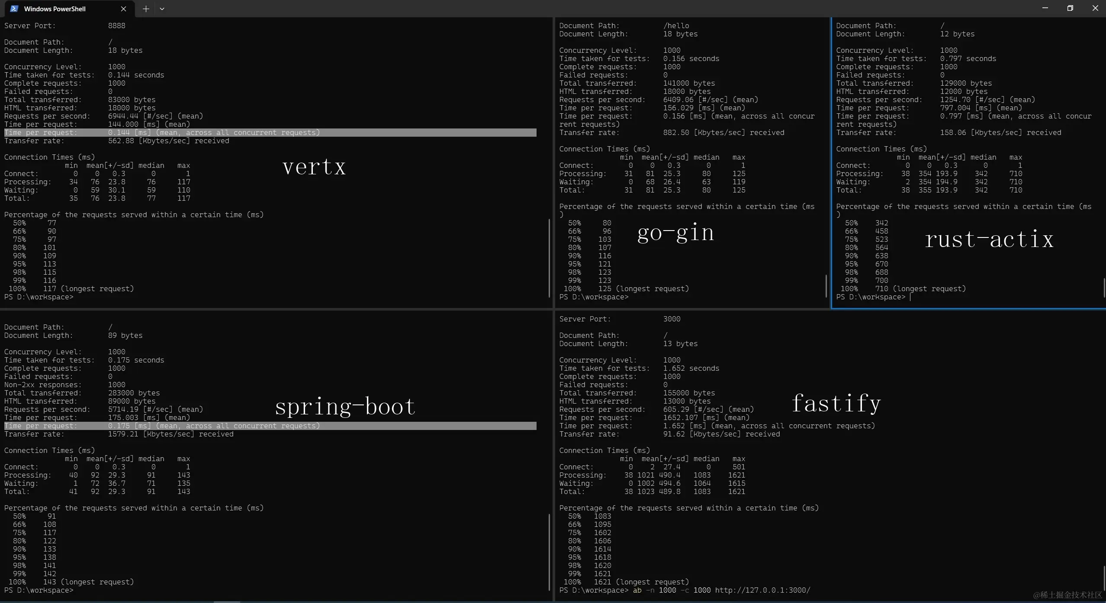Click highlighted Time per request in vertx
Image resolution: width=1106 pixels, height=603 pixels.
[x=41, y=133]
